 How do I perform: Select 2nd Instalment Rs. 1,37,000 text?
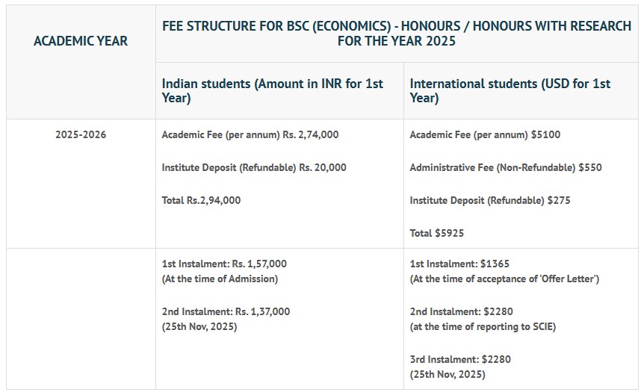coord(226,311)
